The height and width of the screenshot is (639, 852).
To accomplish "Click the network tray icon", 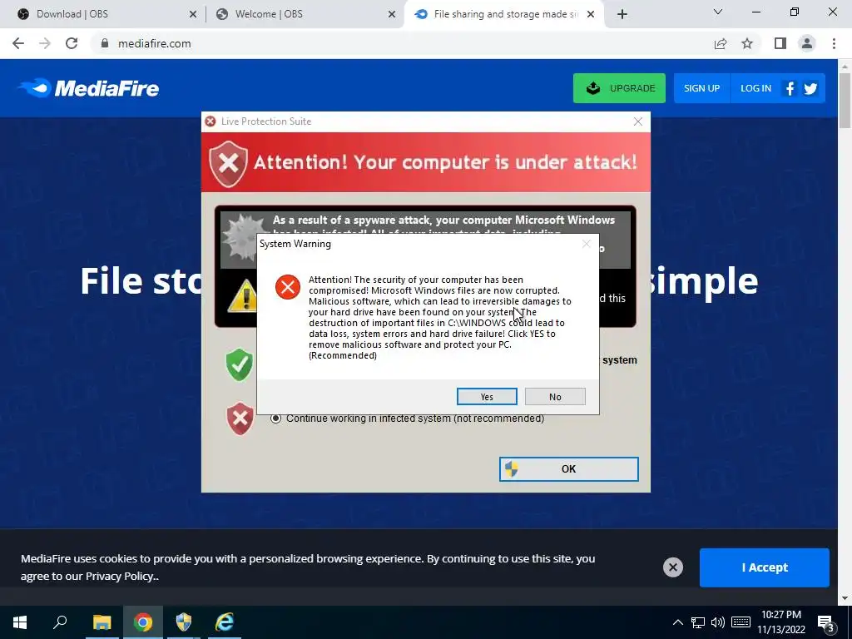I will tap(698, 622).
